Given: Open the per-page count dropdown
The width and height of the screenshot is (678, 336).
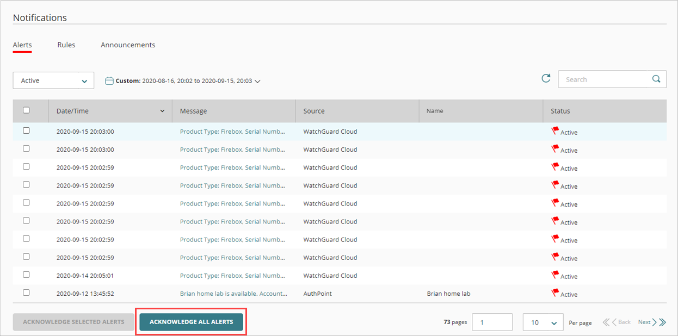Looking at the screenshot, I should pyautogui.click(x=543, y=322).
